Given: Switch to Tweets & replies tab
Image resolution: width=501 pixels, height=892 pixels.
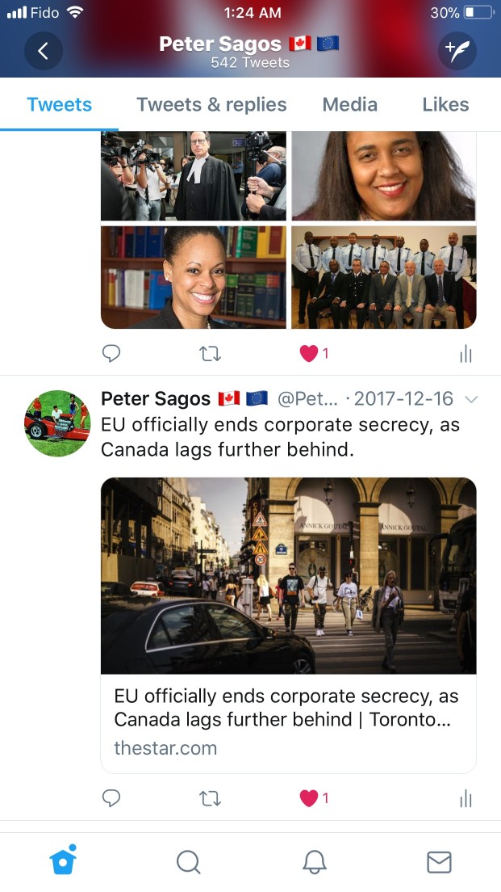Looking at the screenshot, I should [x=211, y=105].
